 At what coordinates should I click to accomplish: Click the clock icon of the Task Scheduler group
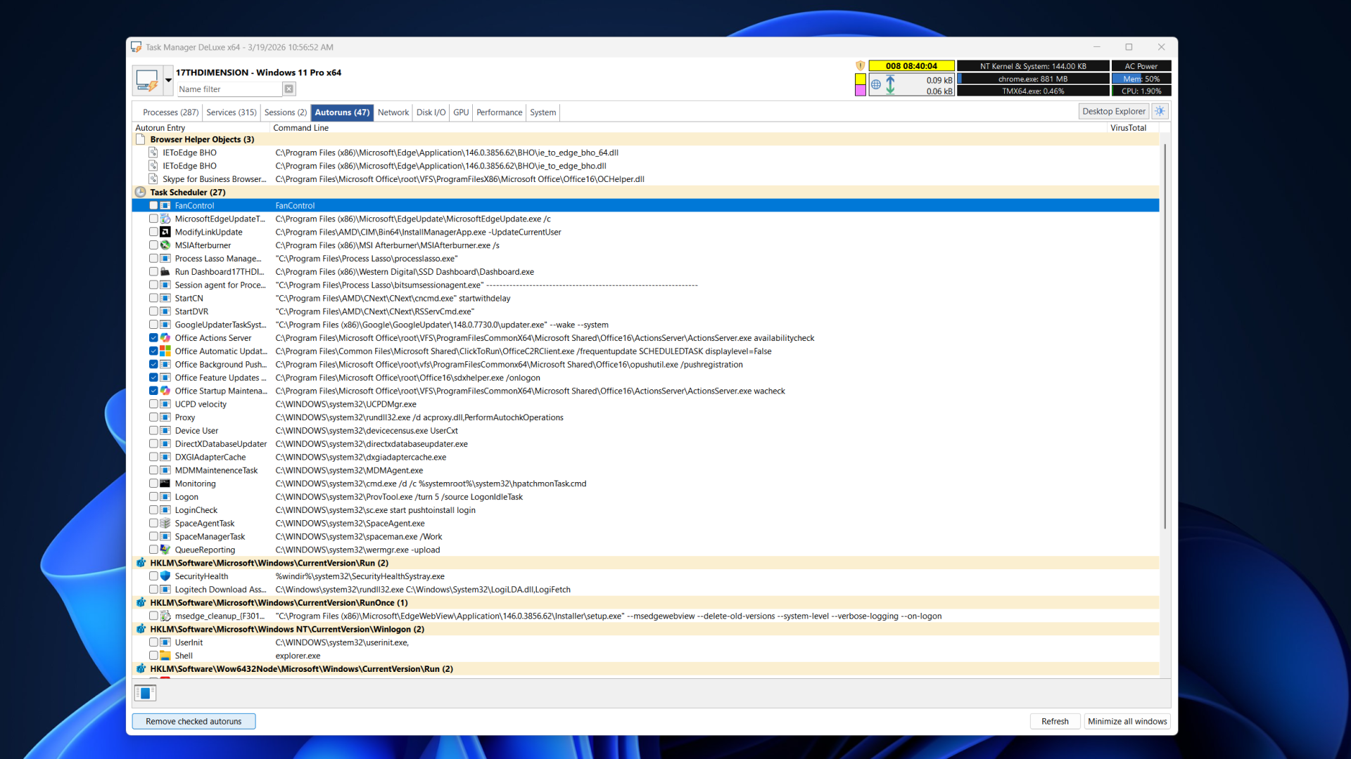(141, 192)
